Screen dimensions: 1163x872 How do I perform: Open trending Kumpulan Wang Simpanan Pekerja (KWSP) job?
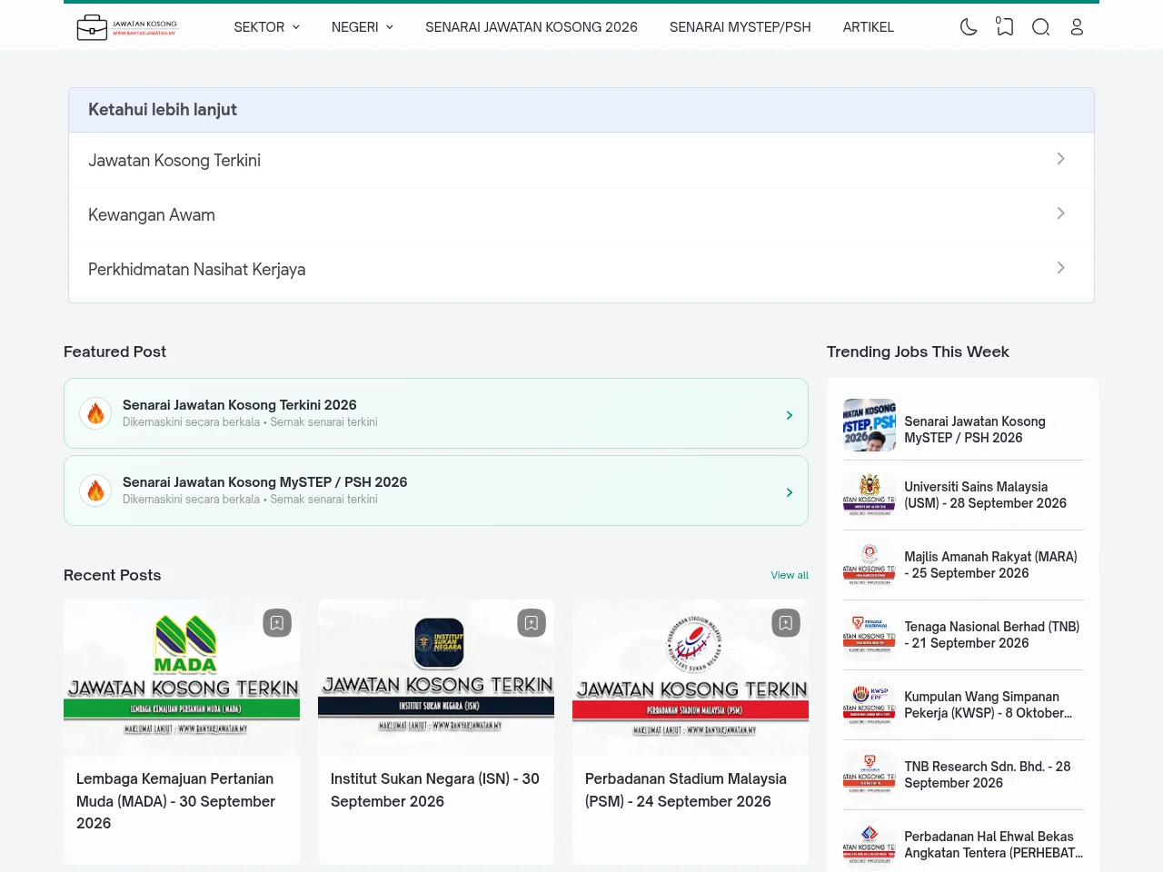click(989, 705)
